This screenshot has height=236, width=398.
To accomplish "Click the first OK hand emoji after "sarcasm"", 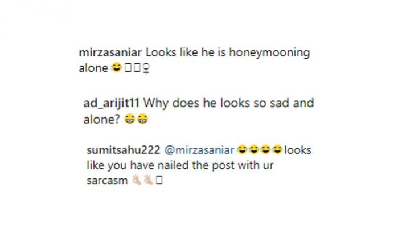I will click(136, 180).
